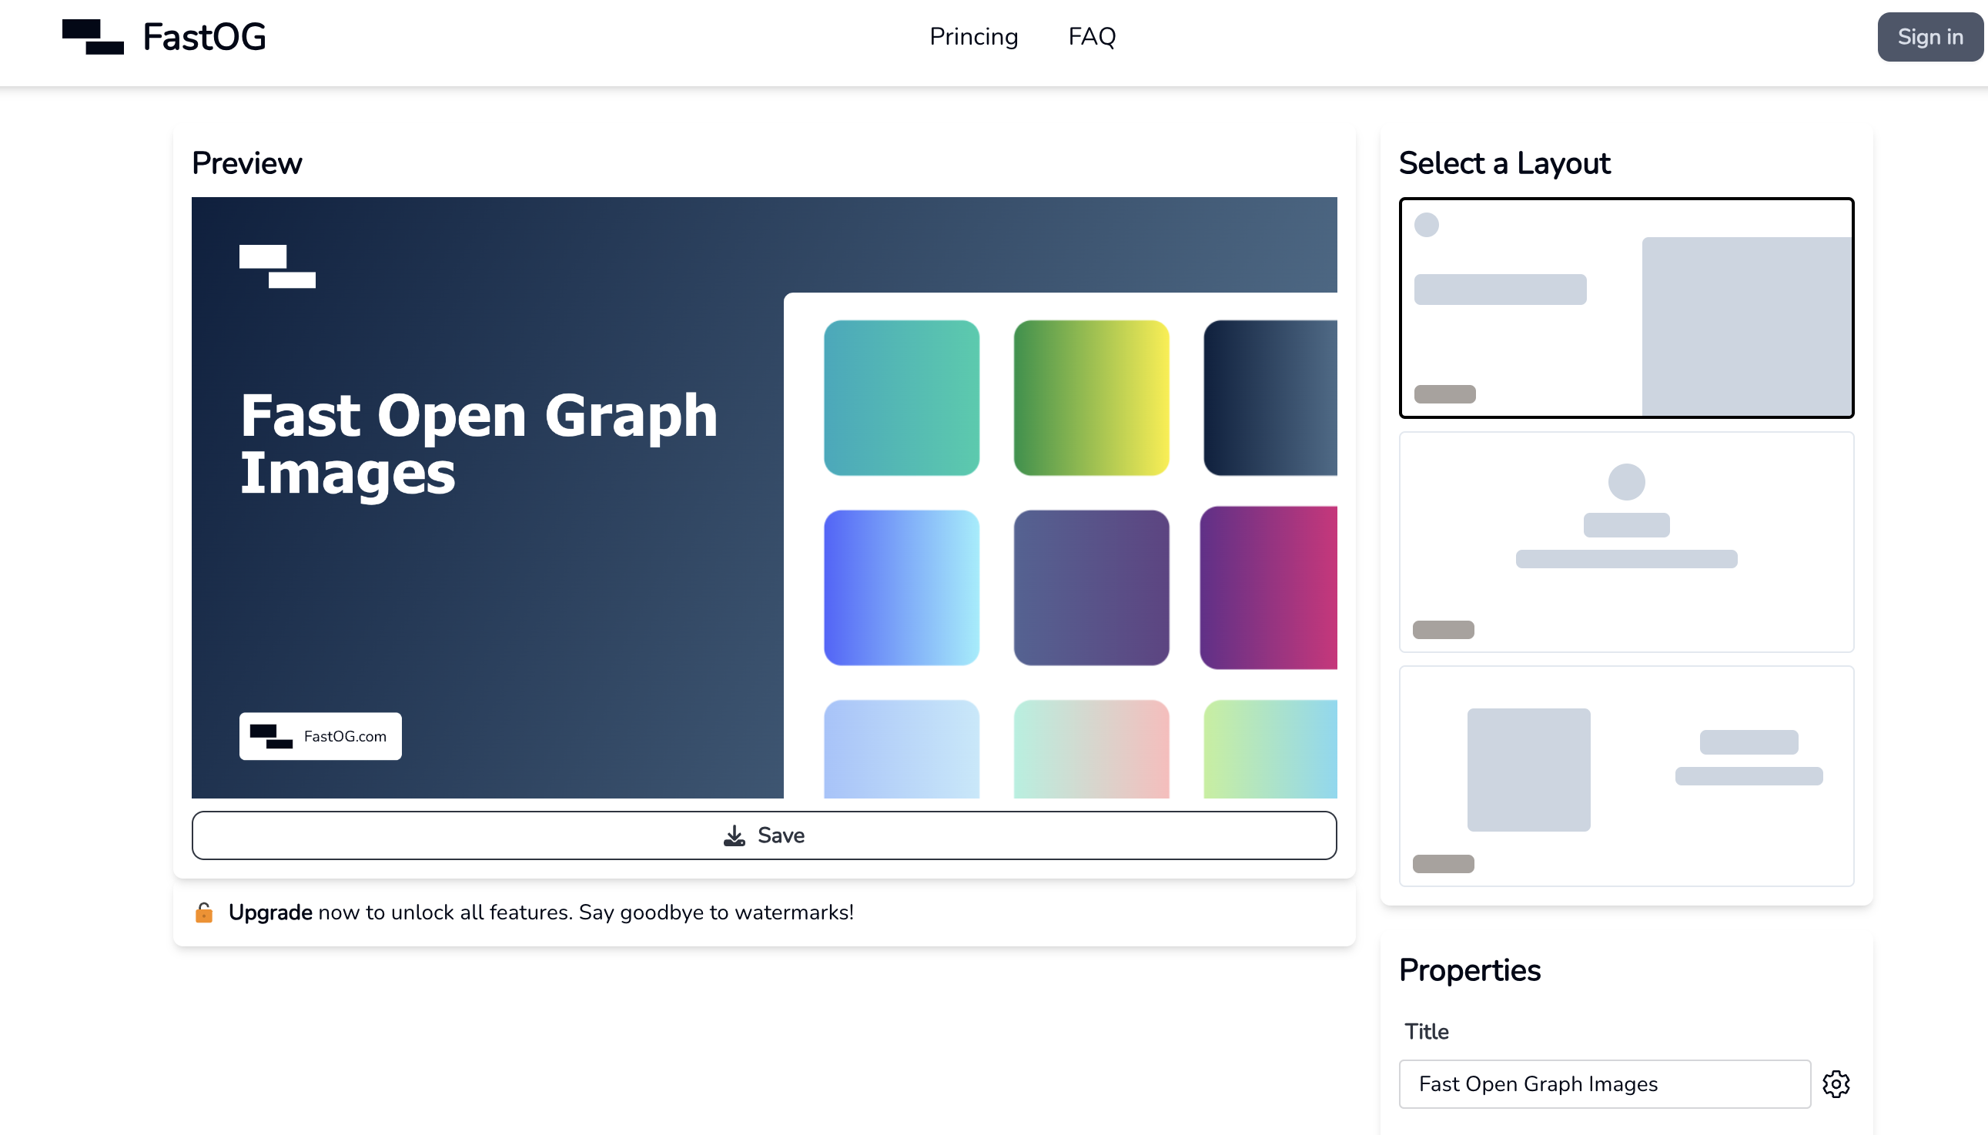Click the Sign in button
Image resolution: width=1988 pixels, height=1135 pixels.
pyautogui.click(x=1929, y=37)
